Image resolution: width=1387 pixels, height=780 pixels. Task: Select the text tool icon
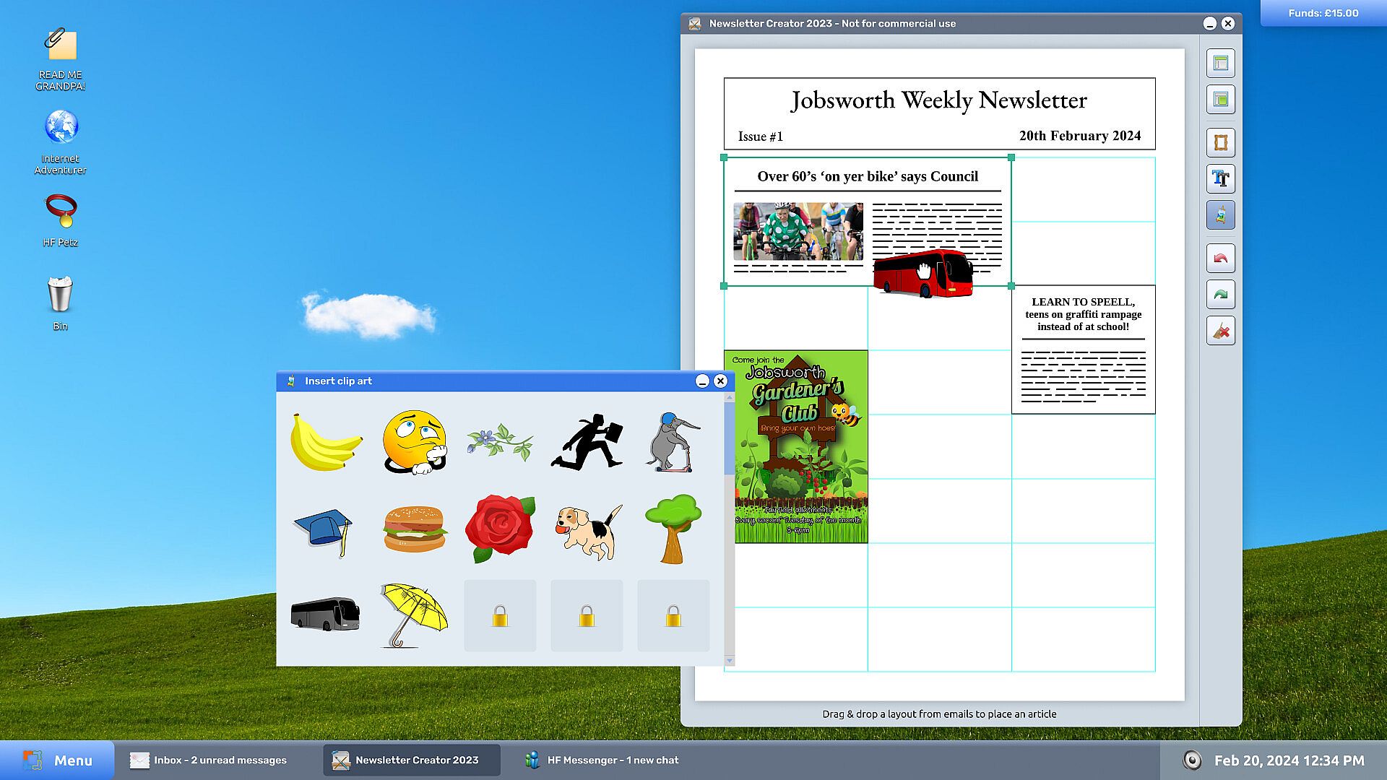click(1220, 178)
